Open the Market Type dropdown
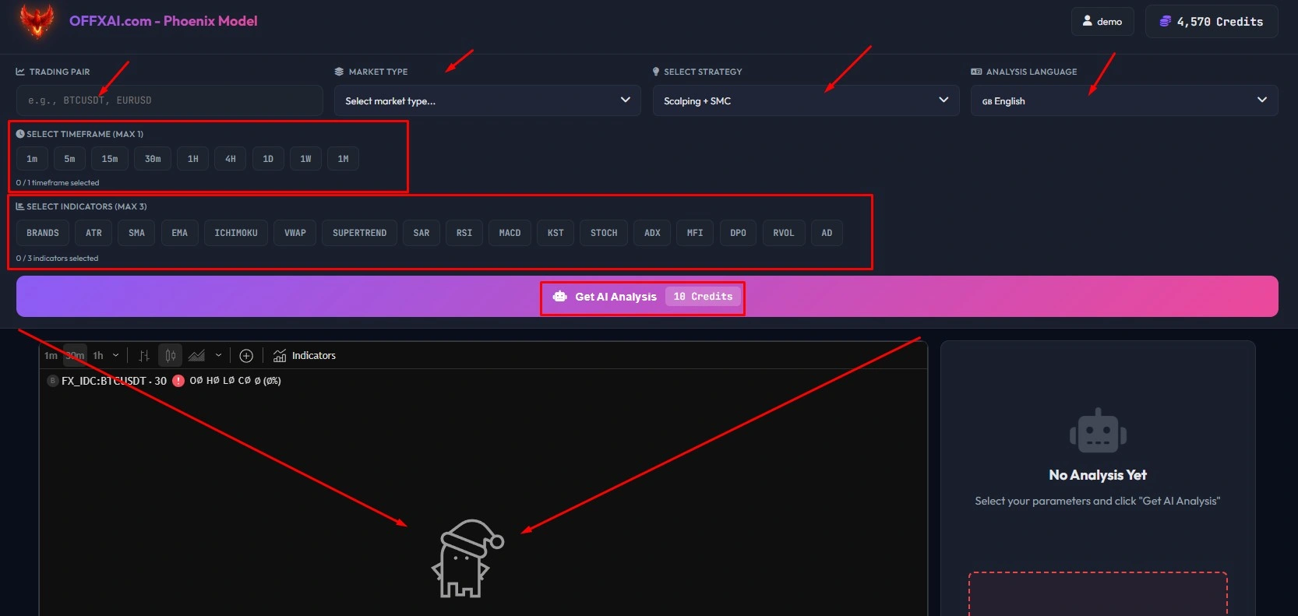Image resolution: width=1298 pixels, height=616 pixels. tap(487, 100)
